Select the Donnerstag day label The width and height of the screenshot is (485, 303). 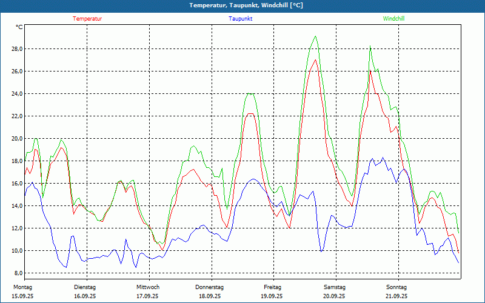210,287
